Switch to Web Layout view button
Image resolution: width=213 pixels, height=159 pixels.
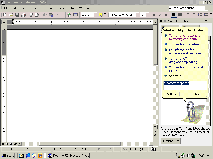(7, 144)
